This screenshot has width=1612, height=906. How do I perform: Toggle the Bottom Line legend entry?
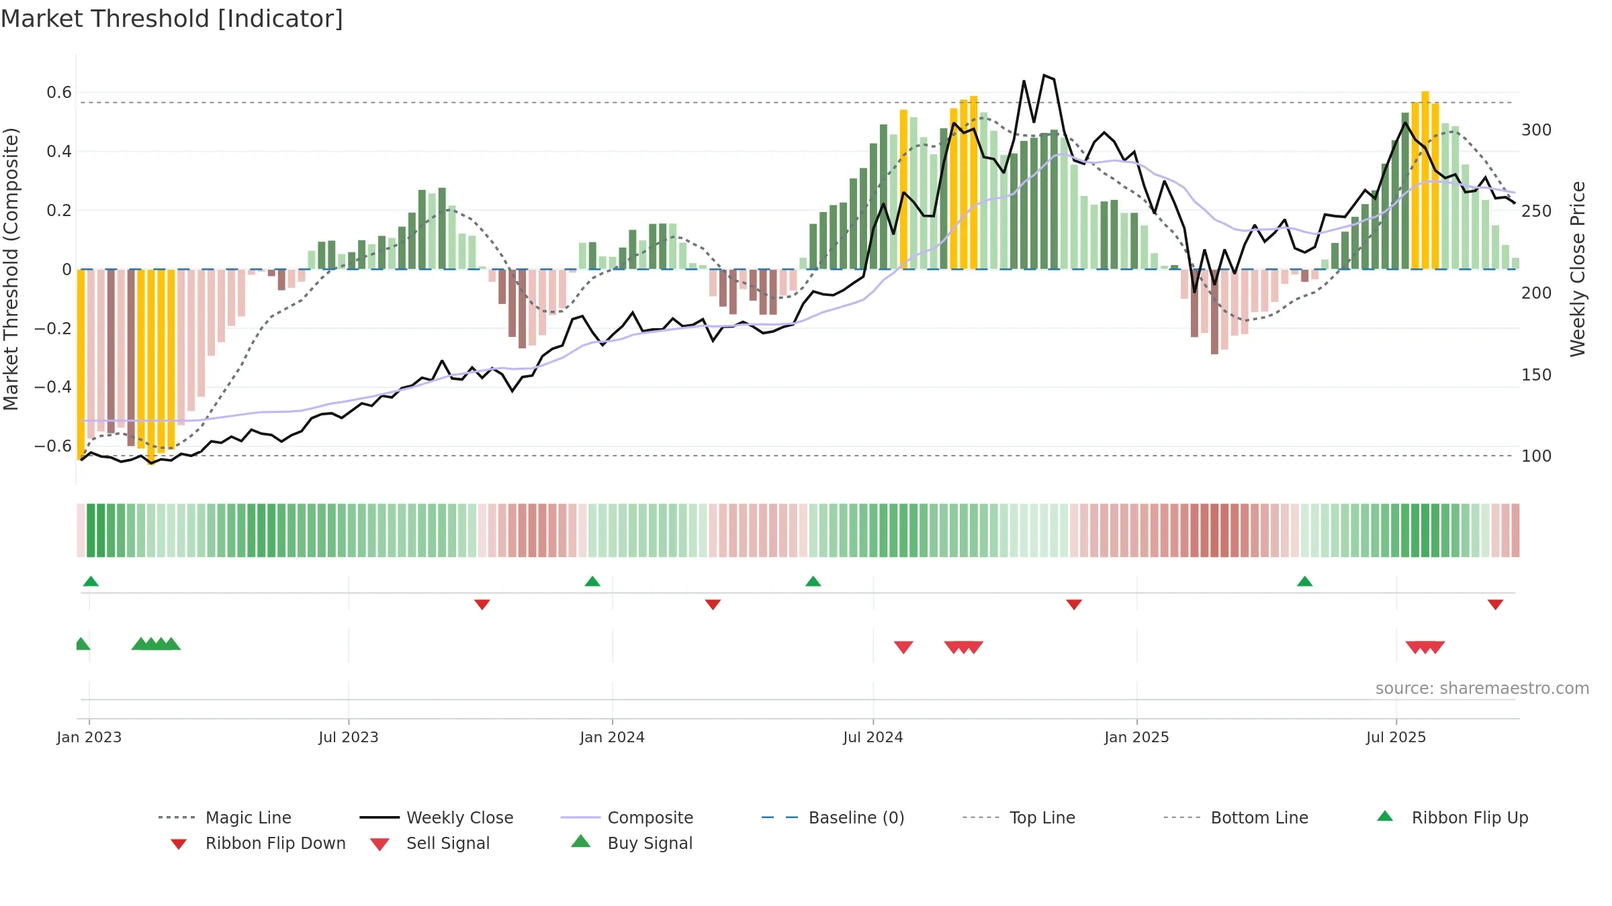pos(1236,817)
